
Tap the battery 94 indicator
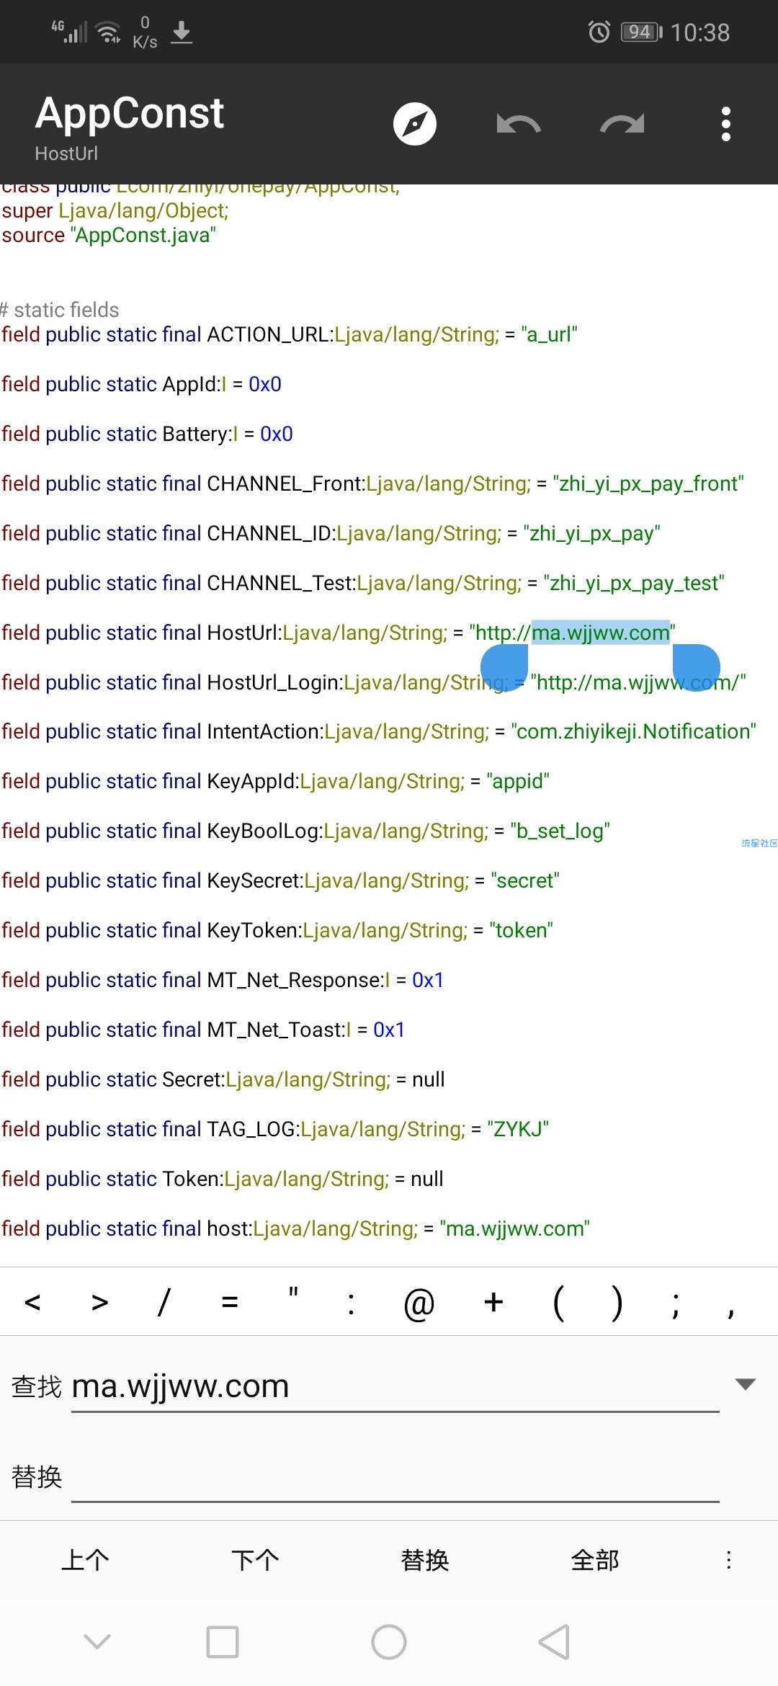point(641,32)
